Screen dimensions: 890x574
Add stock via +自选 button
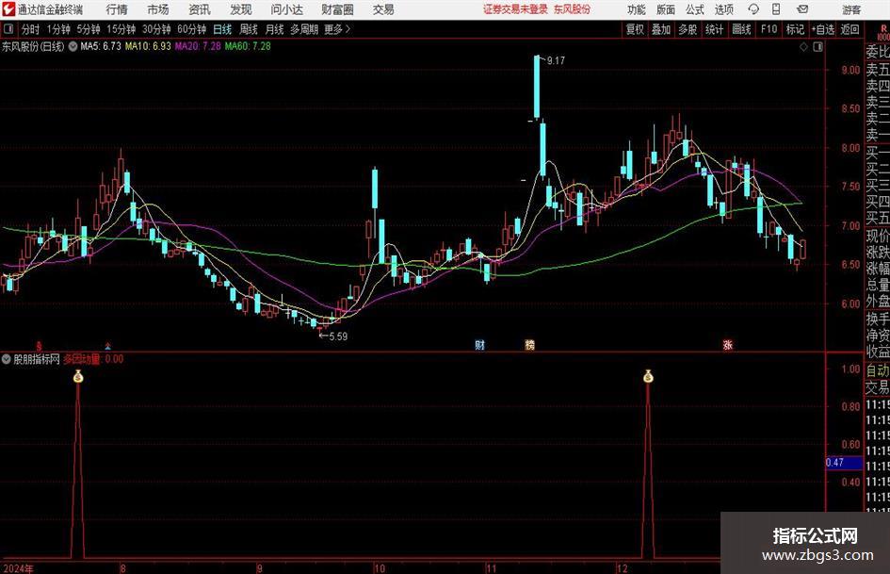coord(822,29)
